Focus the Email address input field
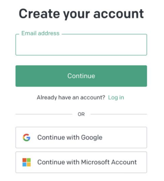The width and height of the screenshot is (164, 181). (x=81, y=45)
